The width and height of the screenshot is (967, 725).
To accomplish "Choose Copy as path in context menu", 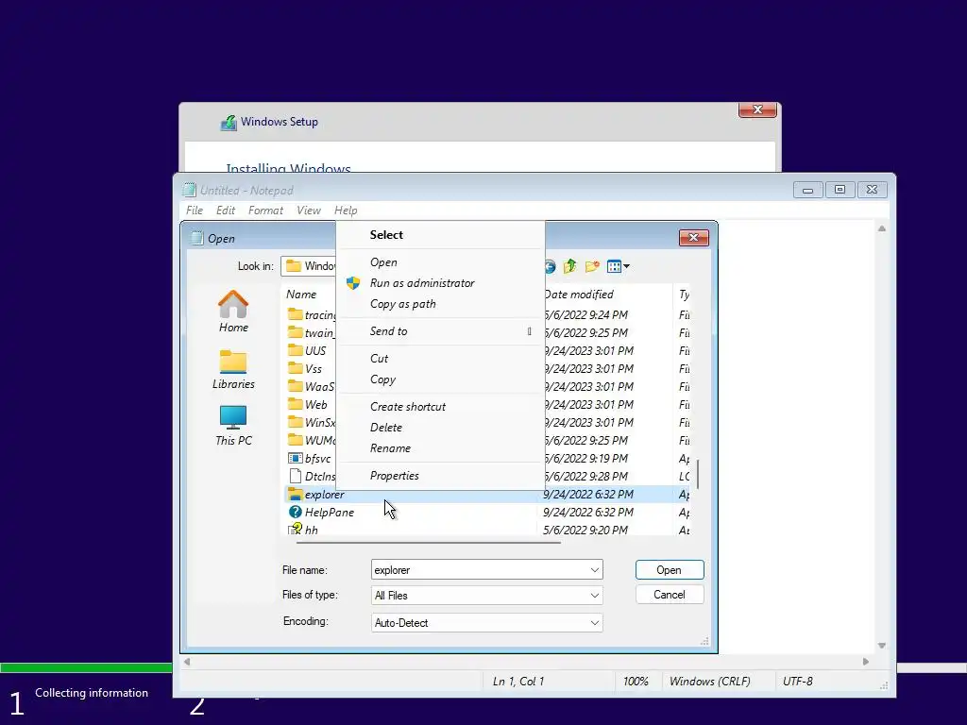I will (440, 304).
